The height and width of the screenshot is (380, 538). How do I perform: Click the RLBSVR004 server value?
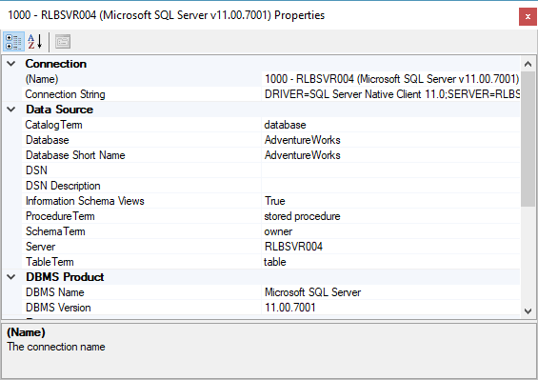point(293,247)
